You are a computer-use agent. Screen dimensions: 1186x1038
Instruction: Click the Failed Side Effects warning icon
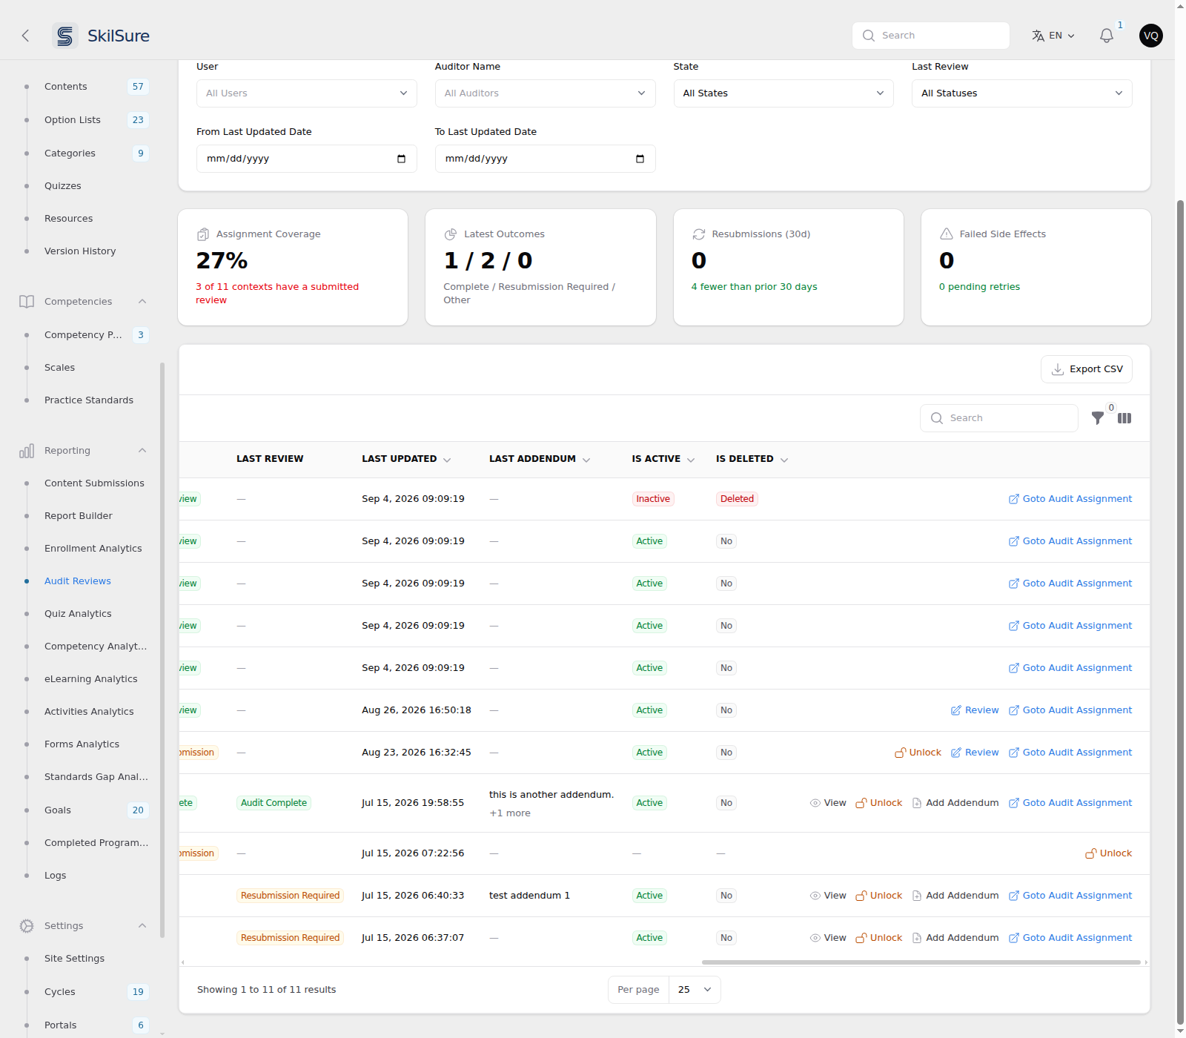(947, 234)
